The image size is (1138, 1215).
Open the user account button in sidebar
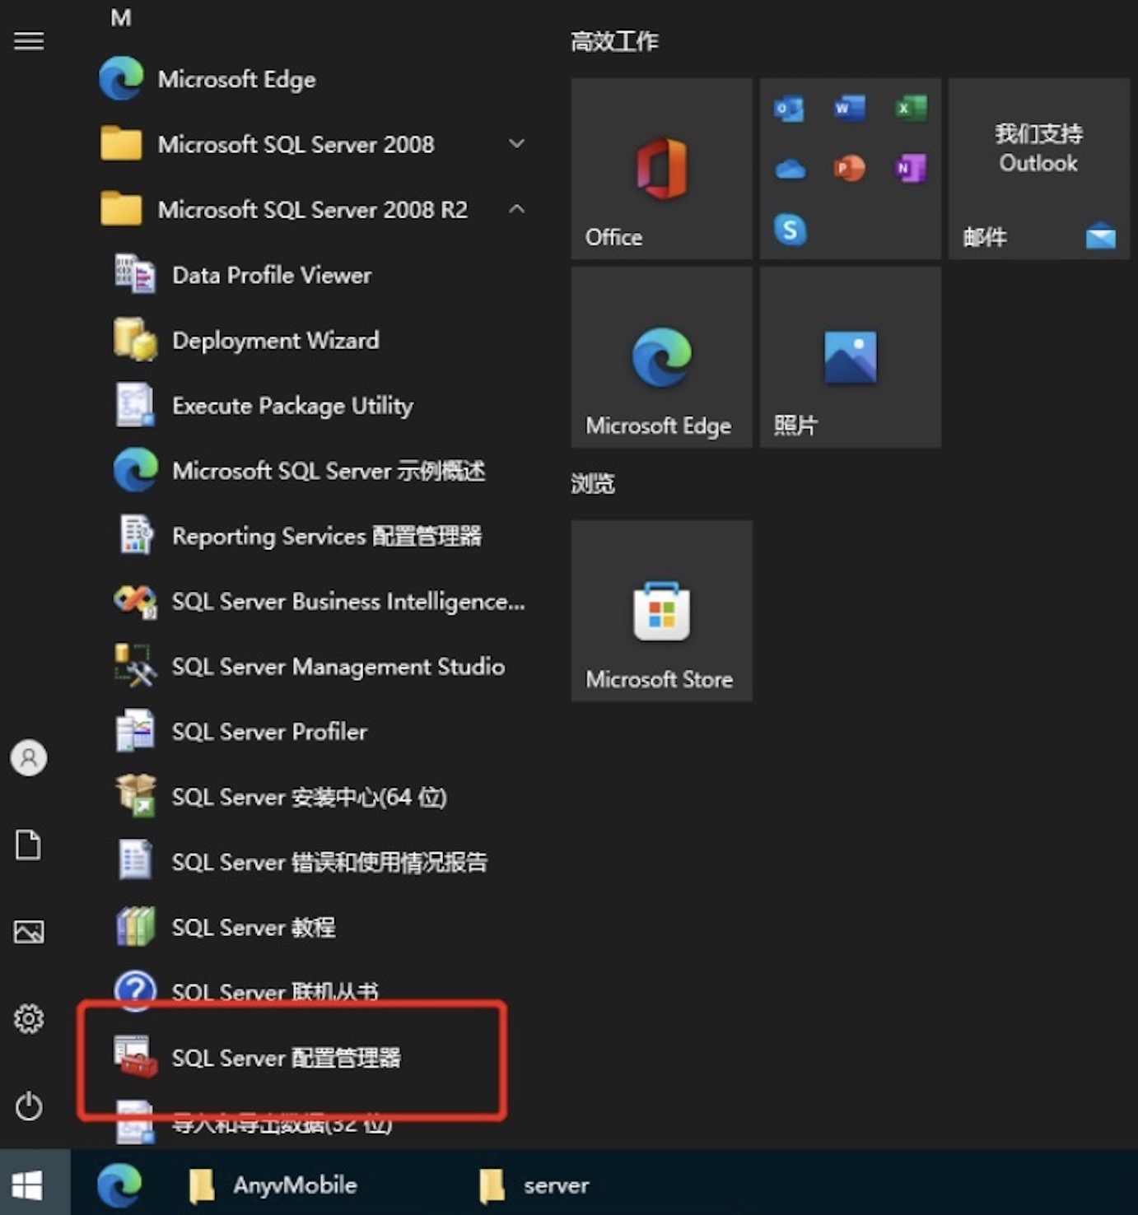point(29,757)
